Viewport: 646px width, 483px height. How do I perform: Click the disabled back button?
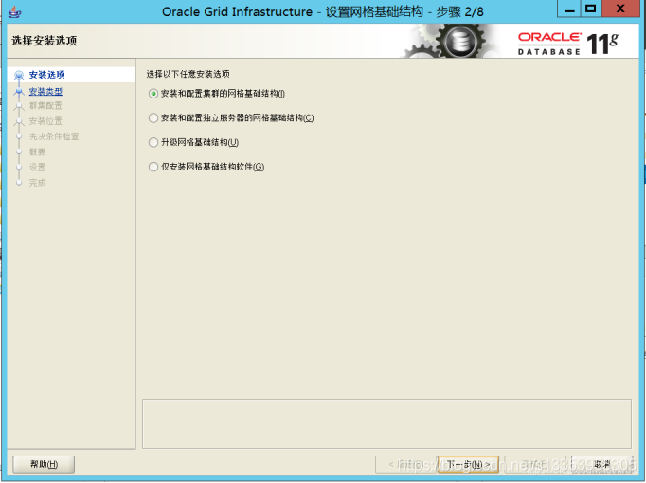[x=405, y=464]
